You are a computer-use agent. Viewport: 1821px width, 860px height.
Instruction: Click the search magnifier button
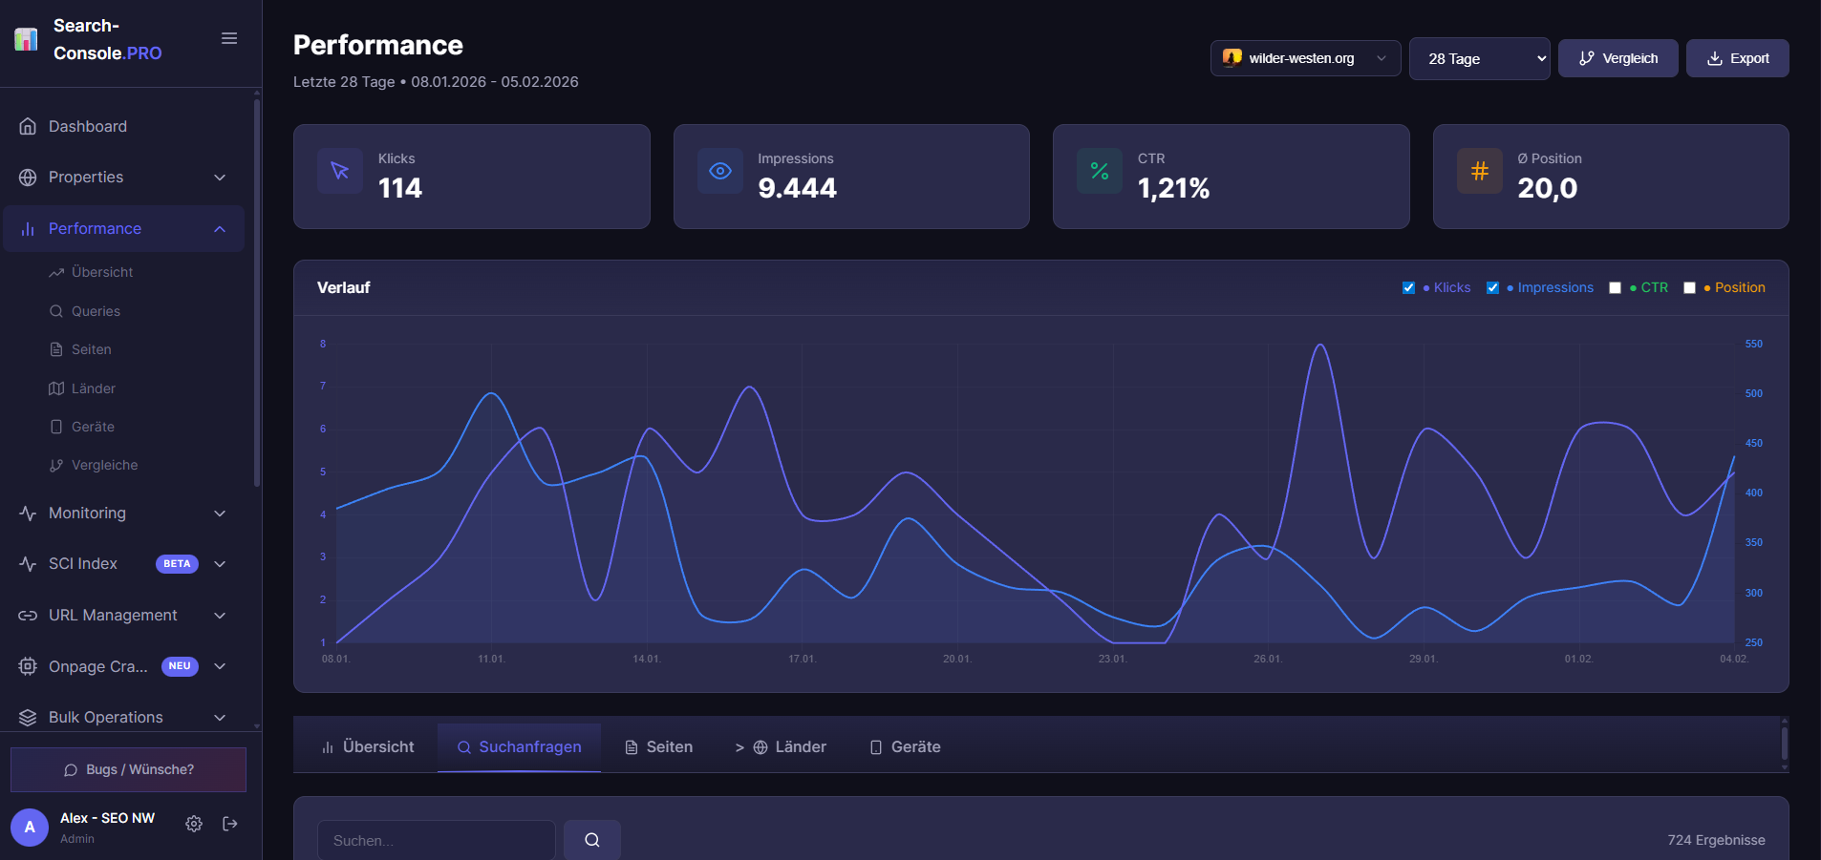(592, 840)
